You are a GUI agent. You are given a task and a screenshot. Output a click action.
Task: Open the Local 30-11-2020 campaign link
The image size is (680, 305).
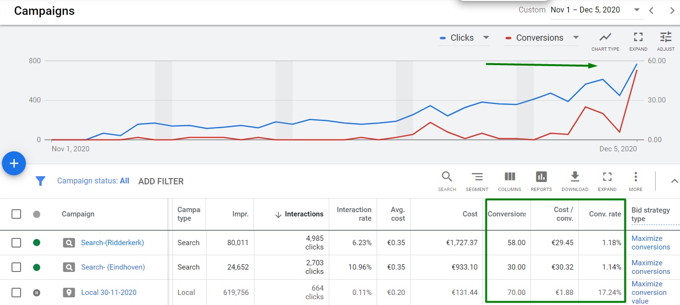[x=109, y=292]
